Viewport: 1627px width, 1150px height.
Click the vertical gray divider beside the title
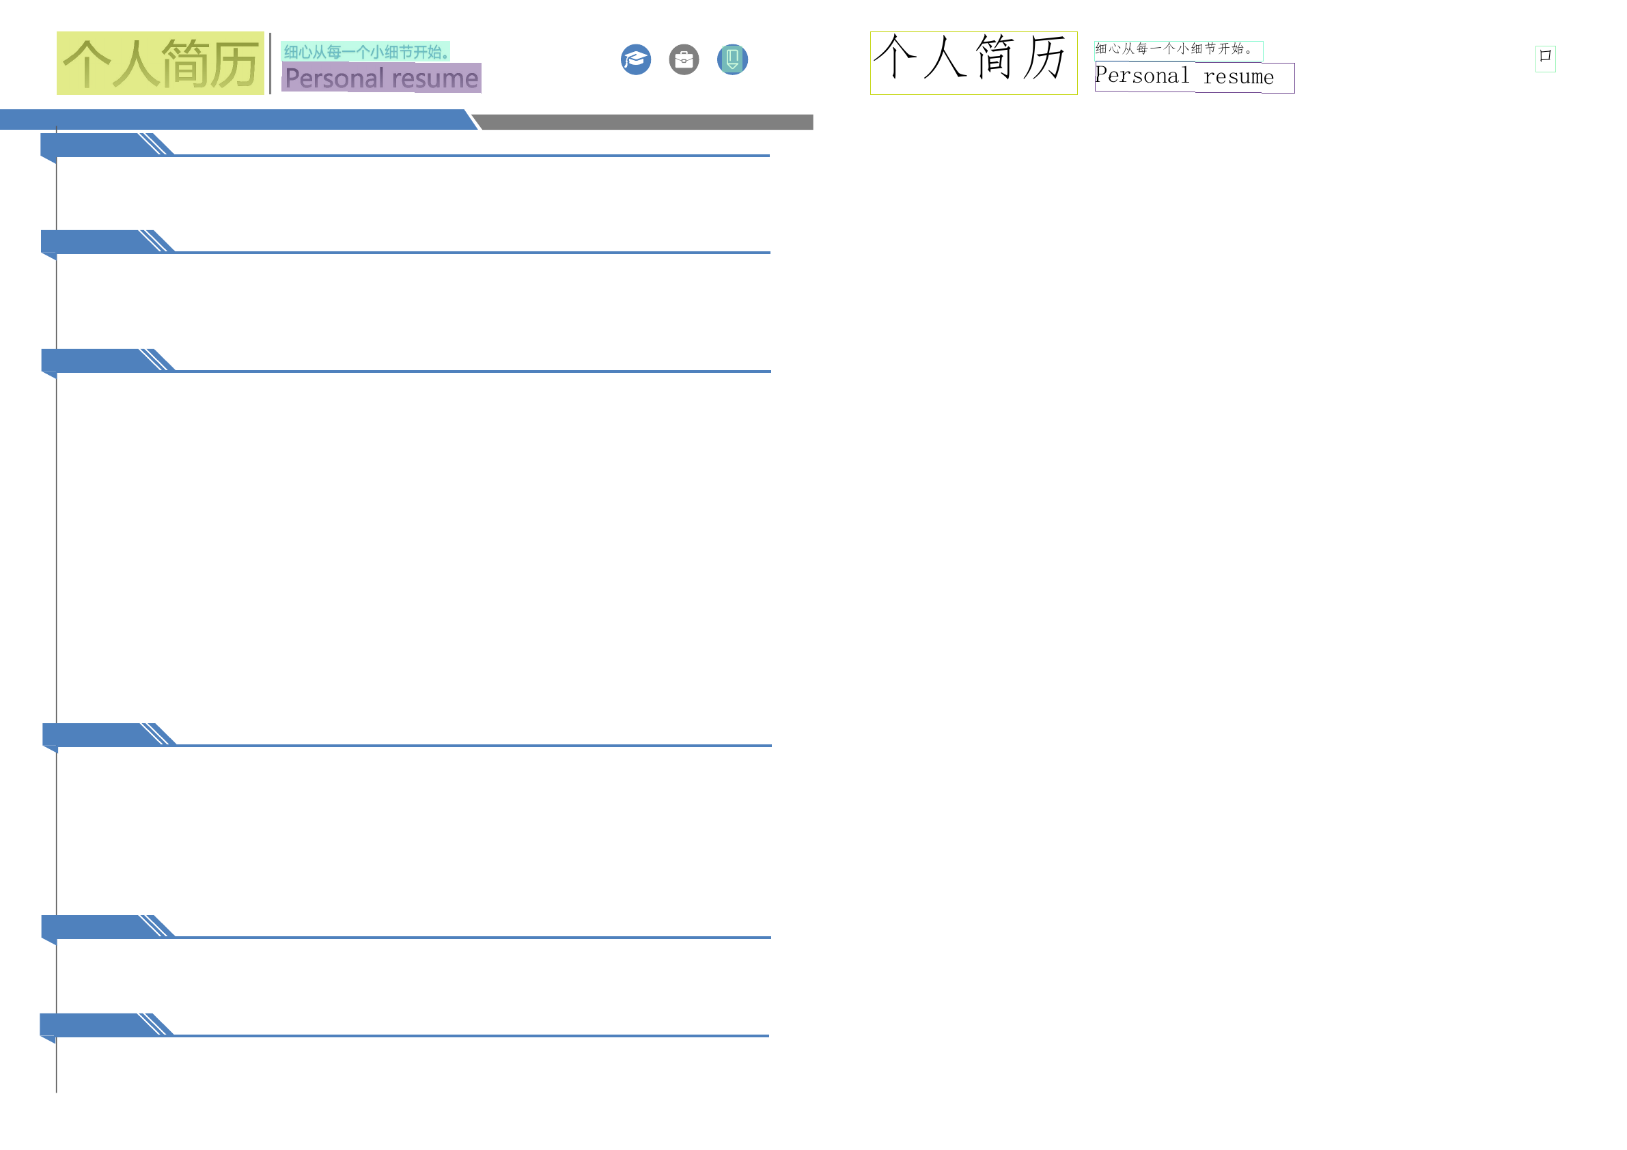coord(270,63)
